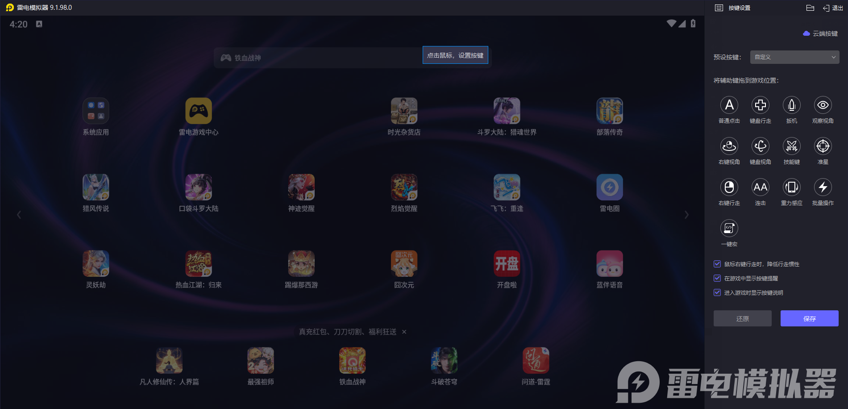Close the 真充红包 recommendation banner
The image size is (848, 409).
[404, 332]
